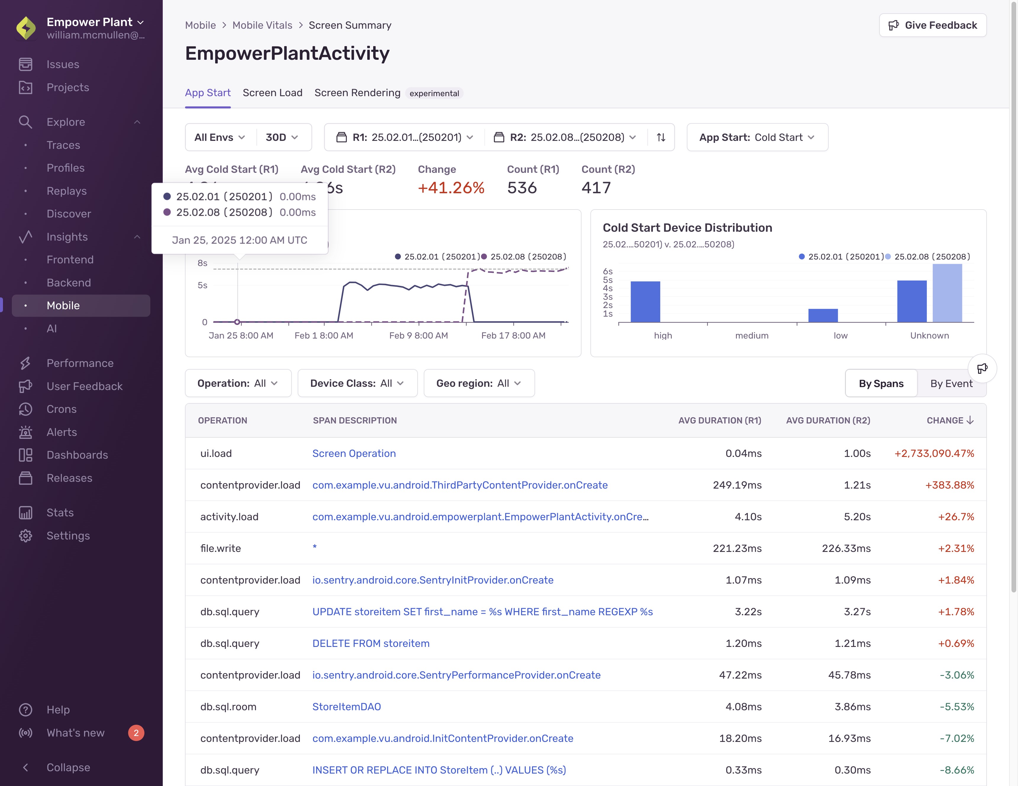Viewport: 1018px width, 786px height.
Task: Click floating feedback megaphone button
Action: click(x=982, y=368)
